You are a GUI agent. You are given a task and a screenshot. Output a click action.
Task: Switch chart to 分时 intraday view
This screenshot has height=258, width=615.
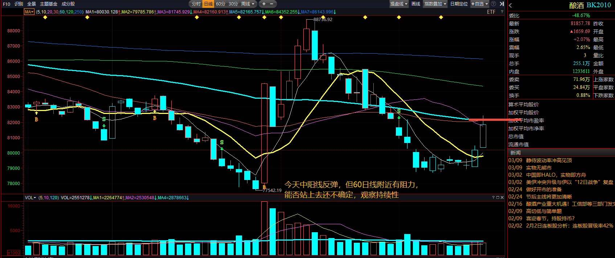point(196,4)
